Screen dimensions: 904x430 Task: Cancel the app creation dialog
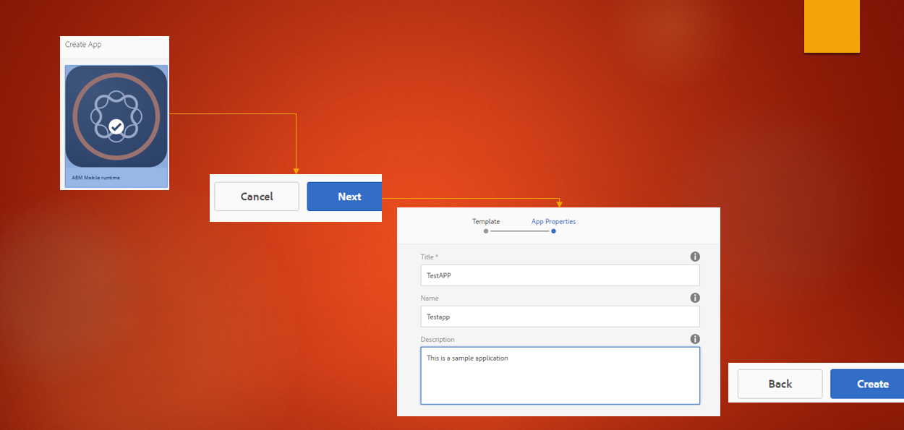[256, 197]
